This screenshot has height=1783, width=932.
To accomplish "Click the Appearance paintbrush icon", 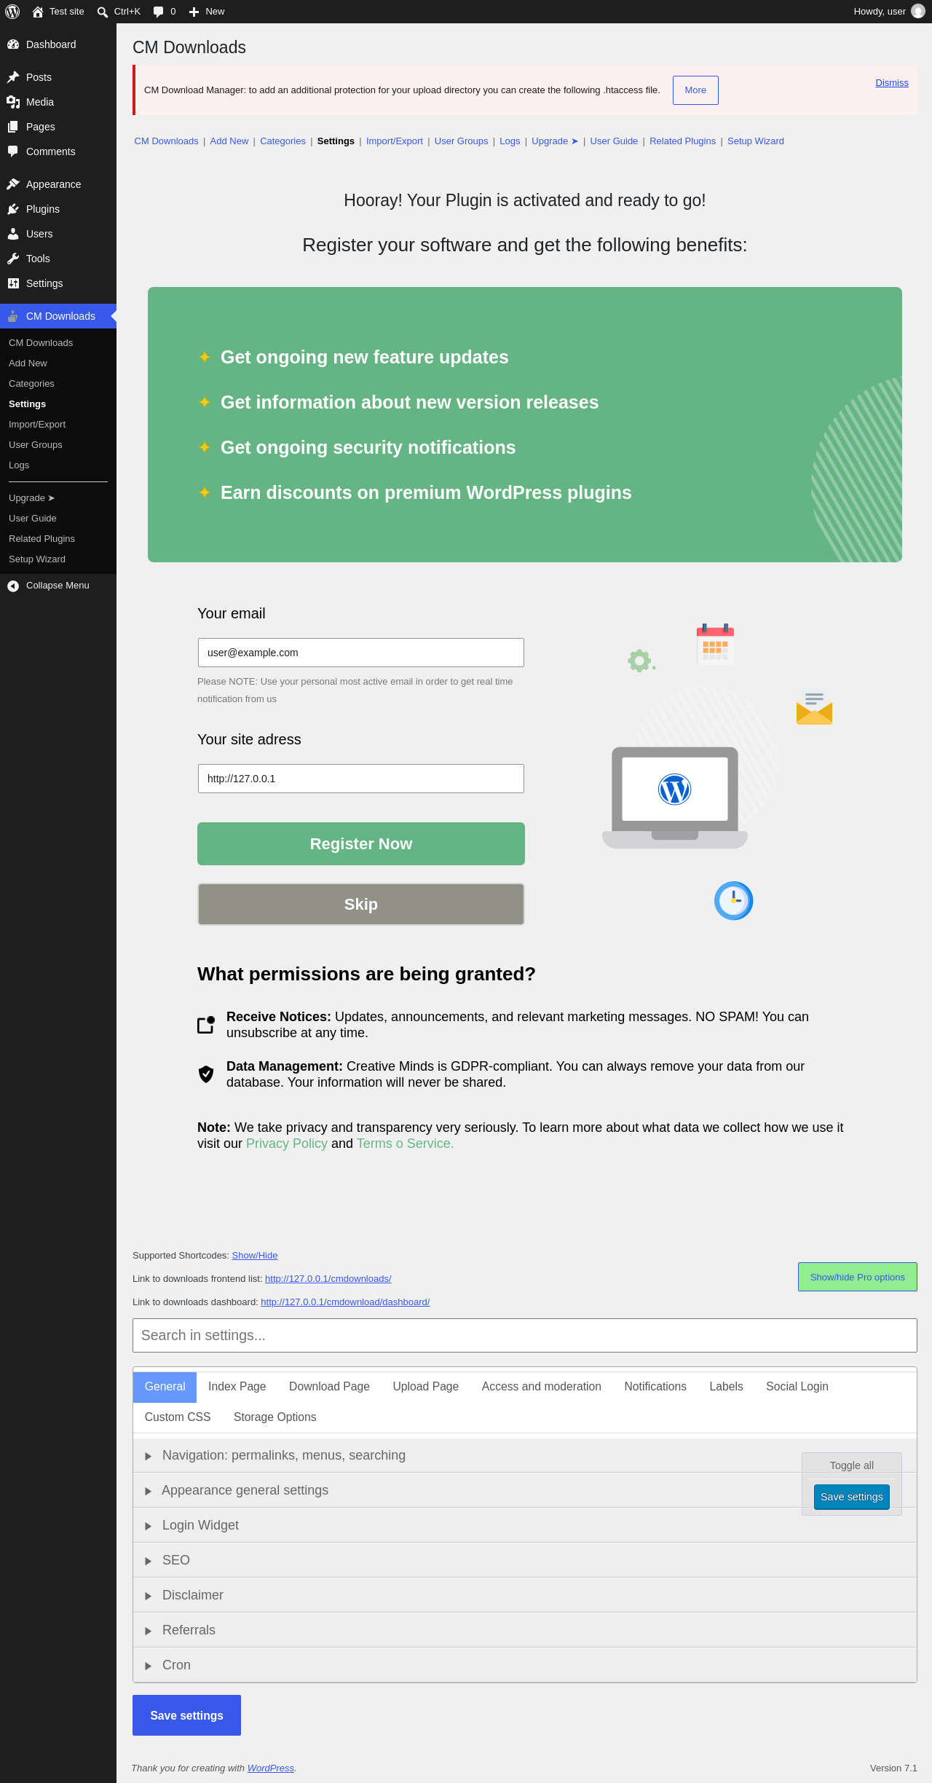I will point(13,184).
